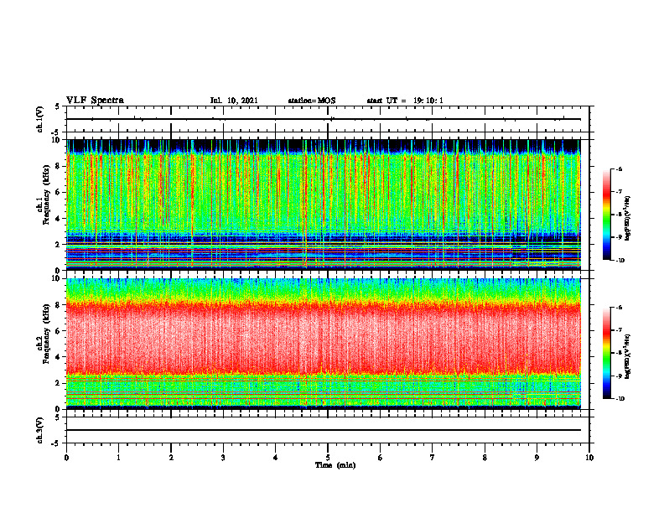The image size is (664, 513).
Task: Click the "5" tick on the ch.1(V) axis
Action: 59,107
